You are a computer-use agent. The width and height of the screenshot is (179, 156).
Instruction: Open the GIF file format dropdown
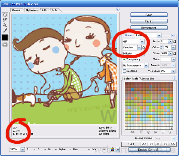click(142, 42)
